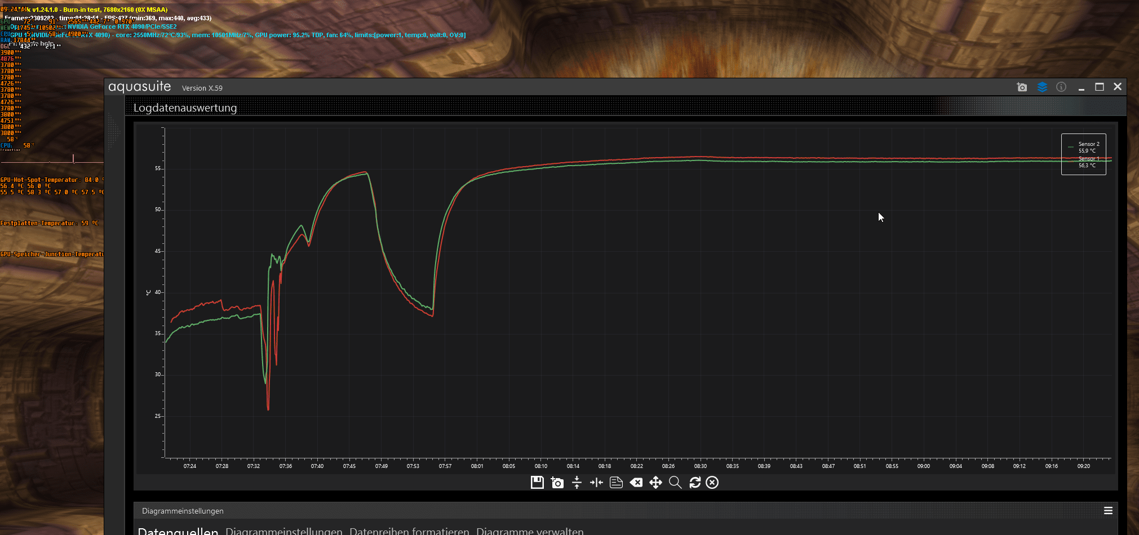Screen dimensions: 1139x535
Task: Click the 09:00 time axis label
Action: pos(924,466)
